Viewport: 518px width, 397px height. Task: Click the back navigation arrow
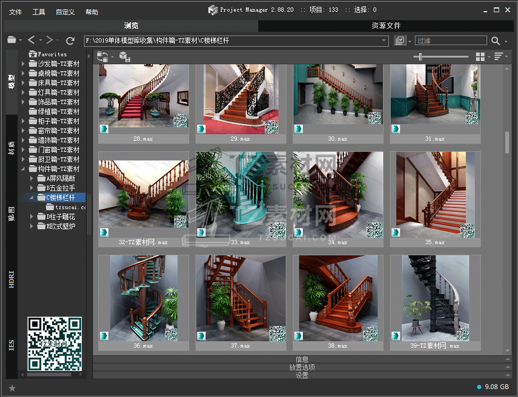31,40
